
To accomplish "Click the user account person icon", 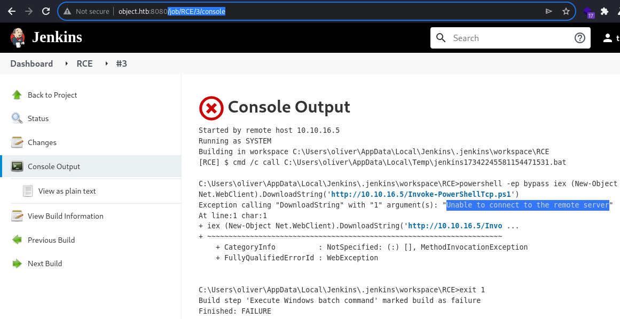I will (607, 38).
